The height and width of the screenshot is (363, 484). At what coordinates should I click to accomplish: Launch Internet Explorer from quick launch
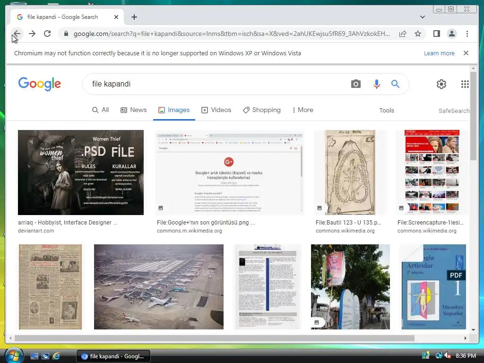click(x=56, y=356)
